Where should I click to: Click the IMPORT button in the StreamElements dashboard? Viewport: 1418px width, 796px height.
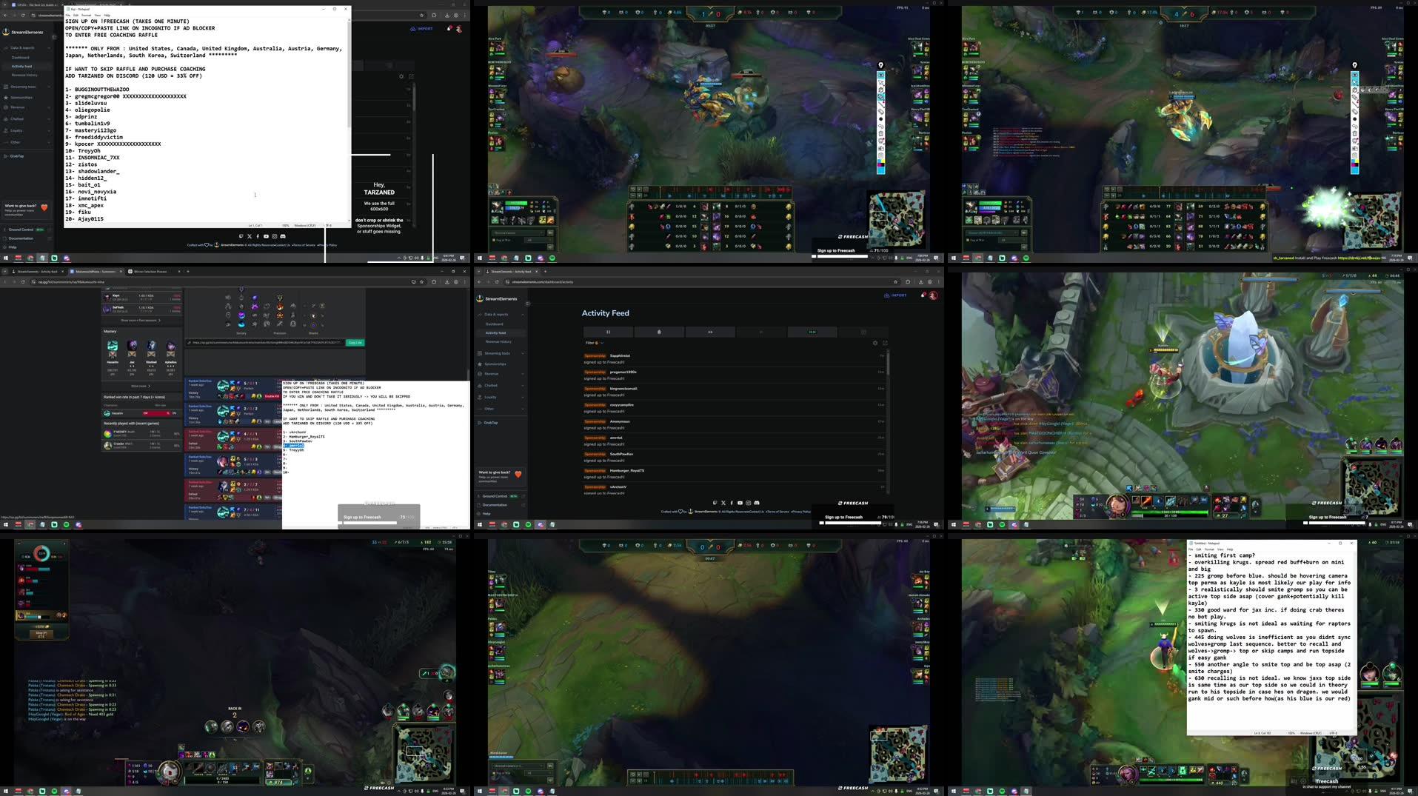click(x=897, y=295)
